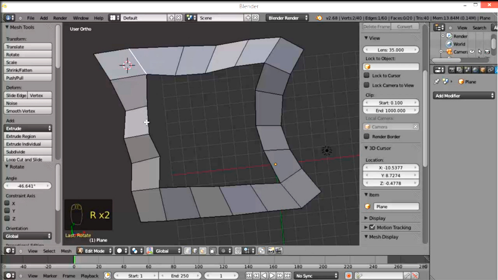The image size is (498, 280).
Task: Open the Blender Render engine dropdown
Action: click(287, 17)
